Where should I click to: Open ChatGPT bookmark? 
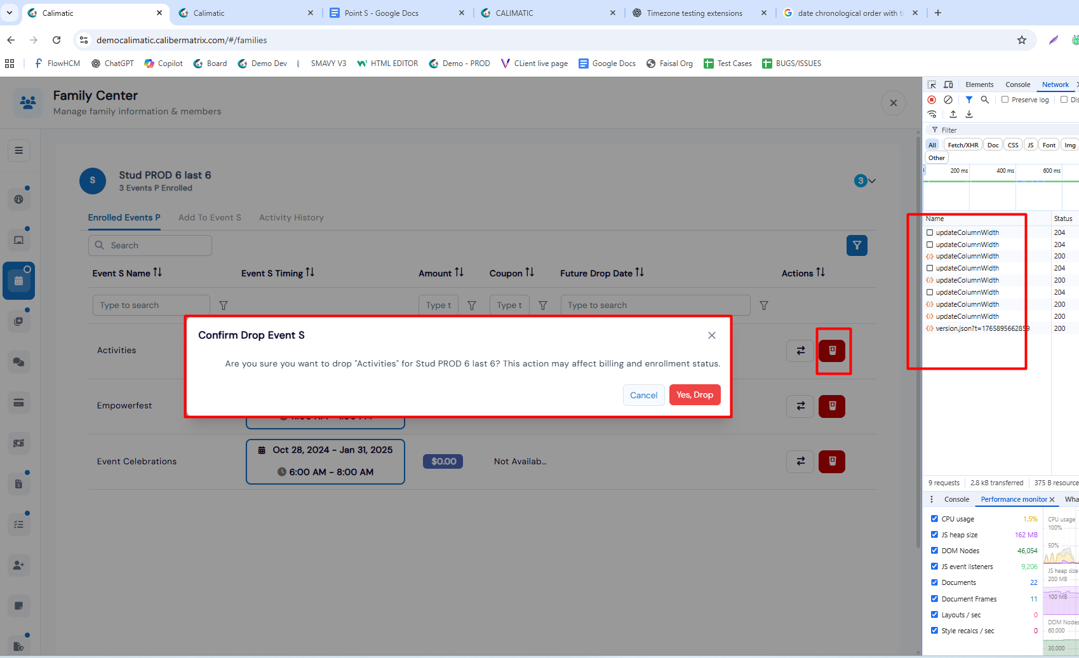click(x=112, y=64)
